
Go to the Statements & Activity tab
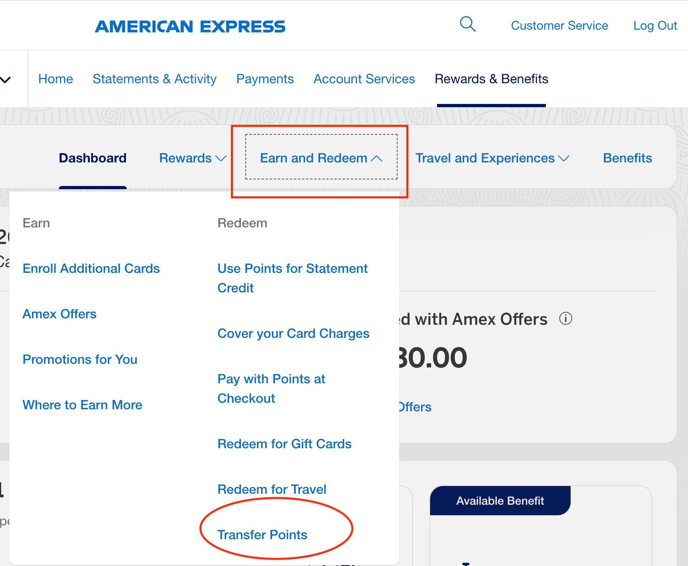point(154,79)
